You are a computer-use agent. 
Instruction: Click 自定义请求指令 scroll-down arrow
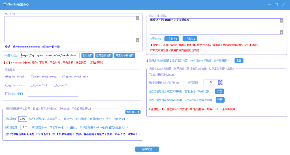[282, 32]
